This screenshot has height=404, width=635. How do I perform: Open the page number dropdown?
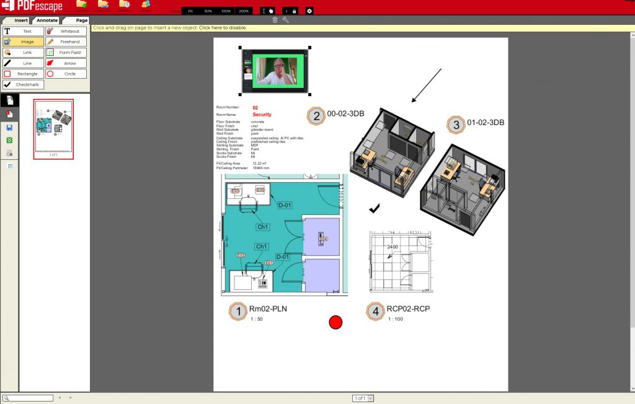coord(371,398)
